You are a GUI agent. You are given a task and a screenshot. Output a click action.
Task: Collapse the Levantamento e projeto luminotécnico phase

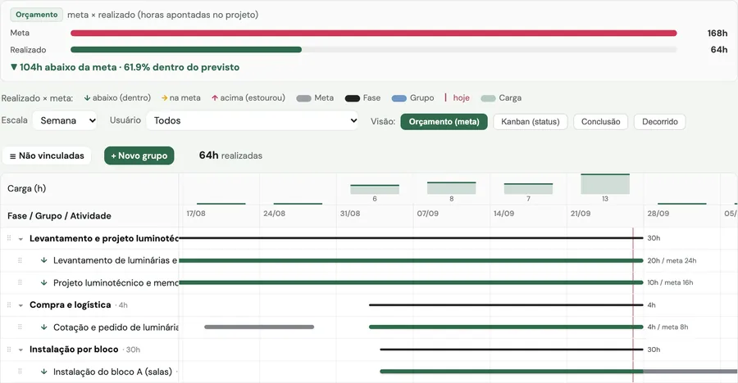(x=20, y=239)
